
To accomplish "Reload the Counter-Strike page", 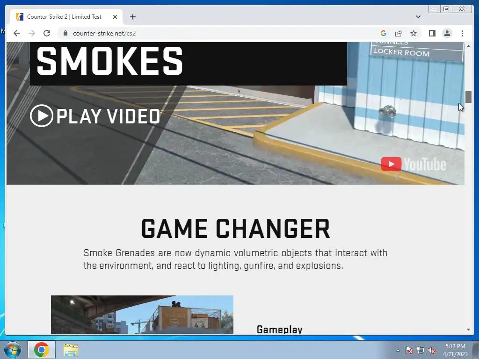I will tap(47, 33).
